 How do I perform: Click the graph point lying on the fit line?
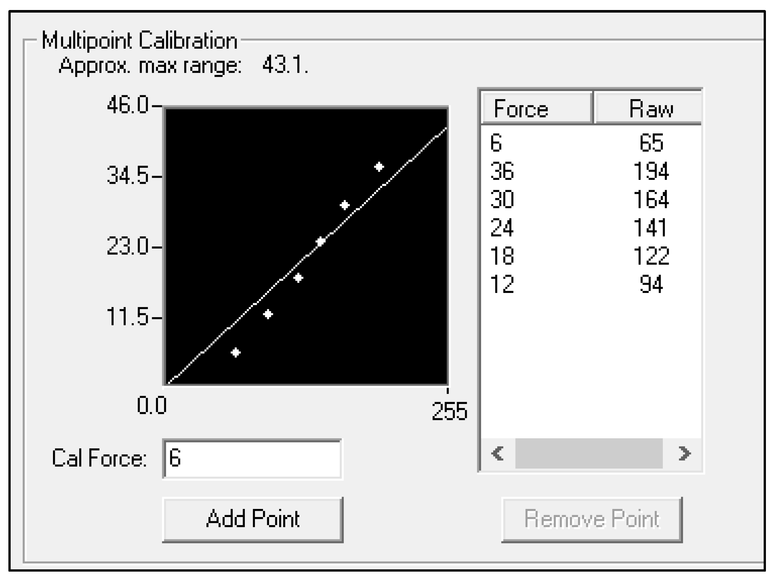(320, 241)
